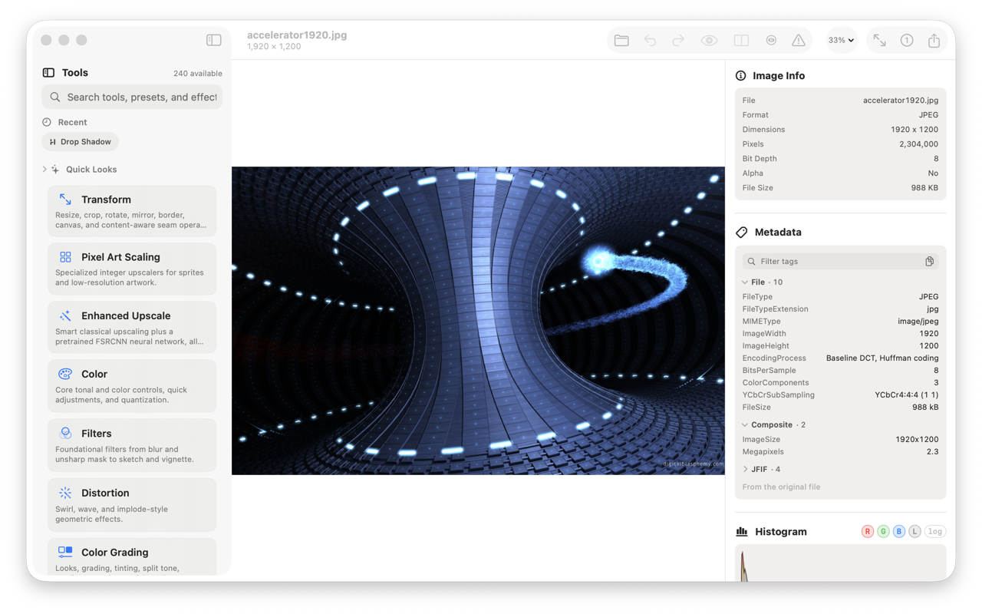Screen dimensions: 982x614
Task: Click the Megapixels 2.3 row
Action: point(840,452)
